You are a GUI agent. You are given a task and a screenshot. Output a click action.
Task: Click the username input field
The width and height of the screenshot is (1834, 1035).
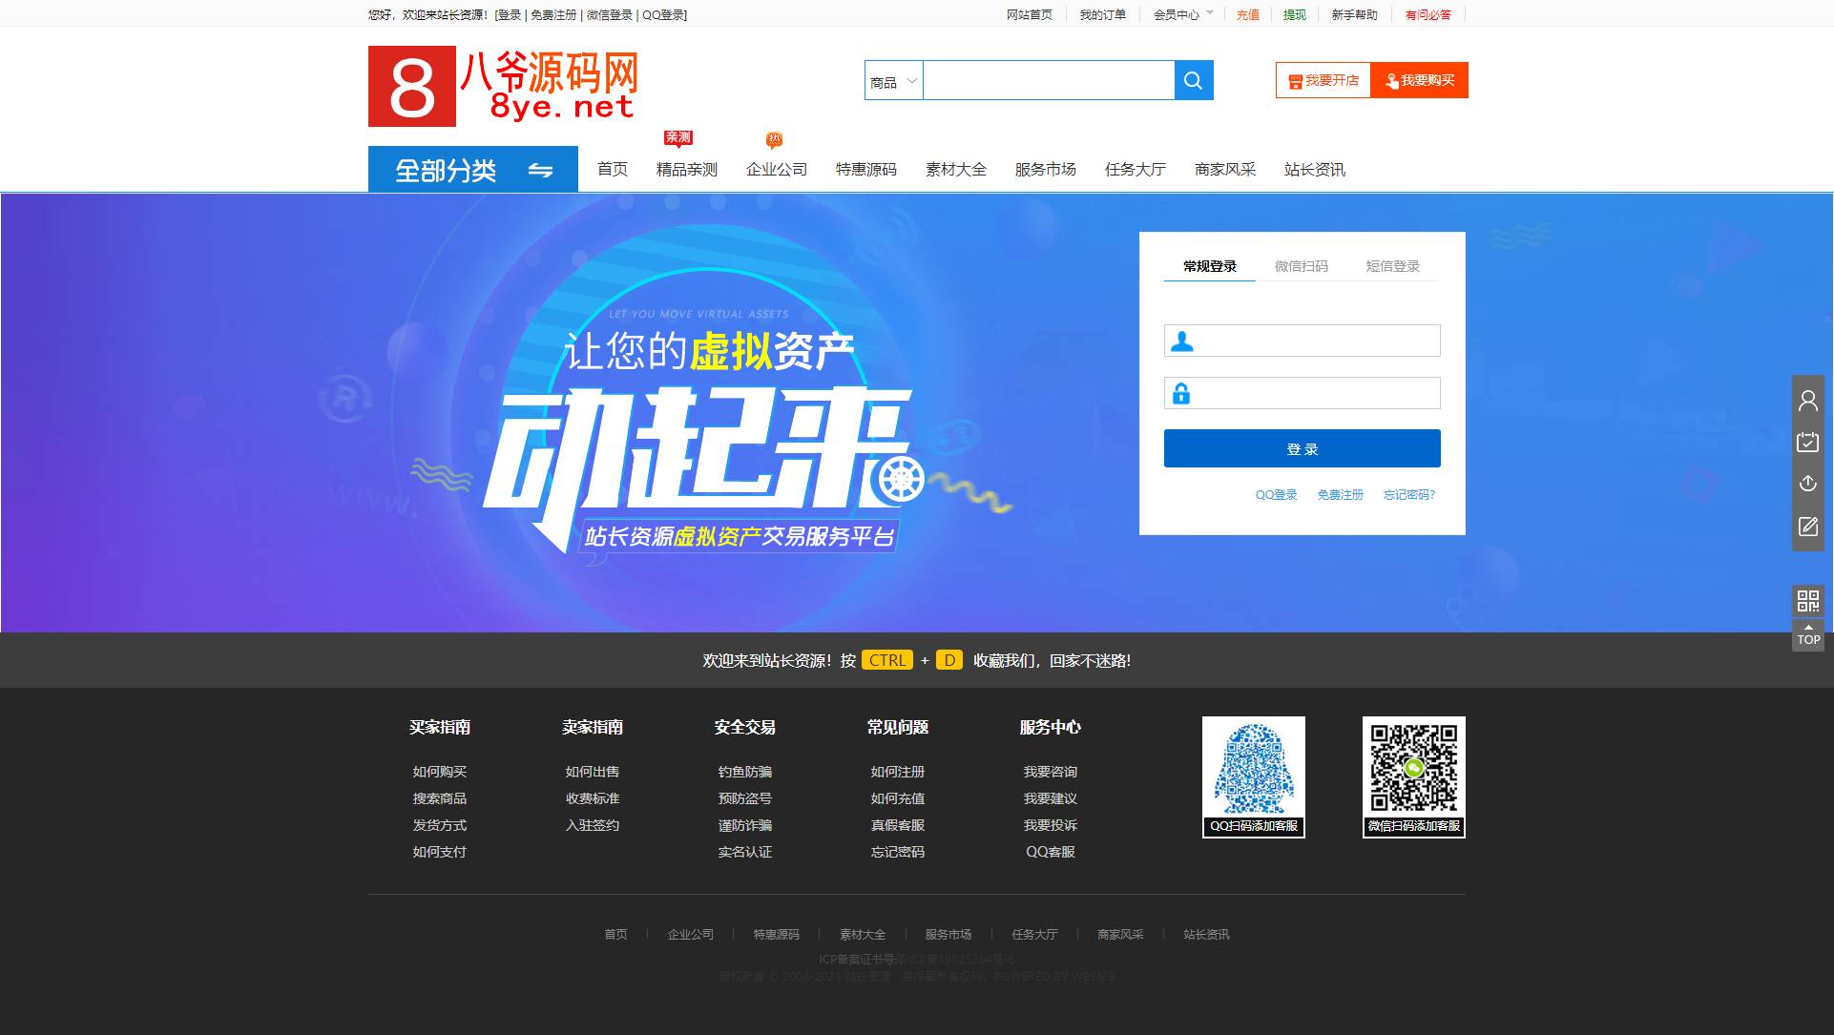point(1303,341)
